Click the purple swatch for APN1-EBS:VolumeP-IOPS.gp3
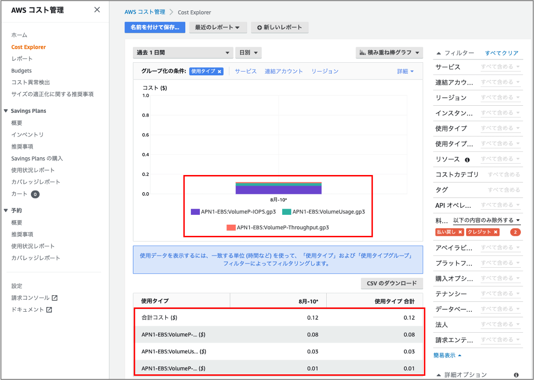Viewport: 534px width, 380px height. (x=195, y=212)
